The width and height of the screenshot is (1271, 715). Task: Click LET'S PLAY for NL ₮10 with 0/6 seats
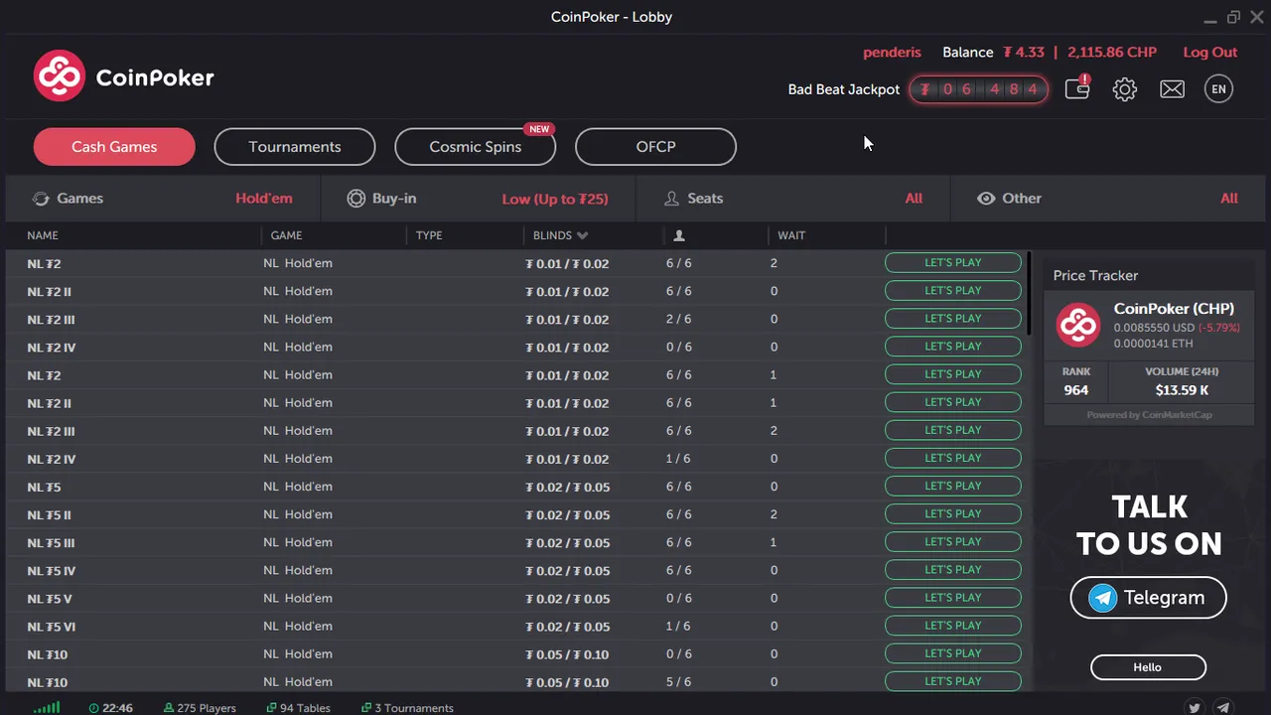point(953,653)
